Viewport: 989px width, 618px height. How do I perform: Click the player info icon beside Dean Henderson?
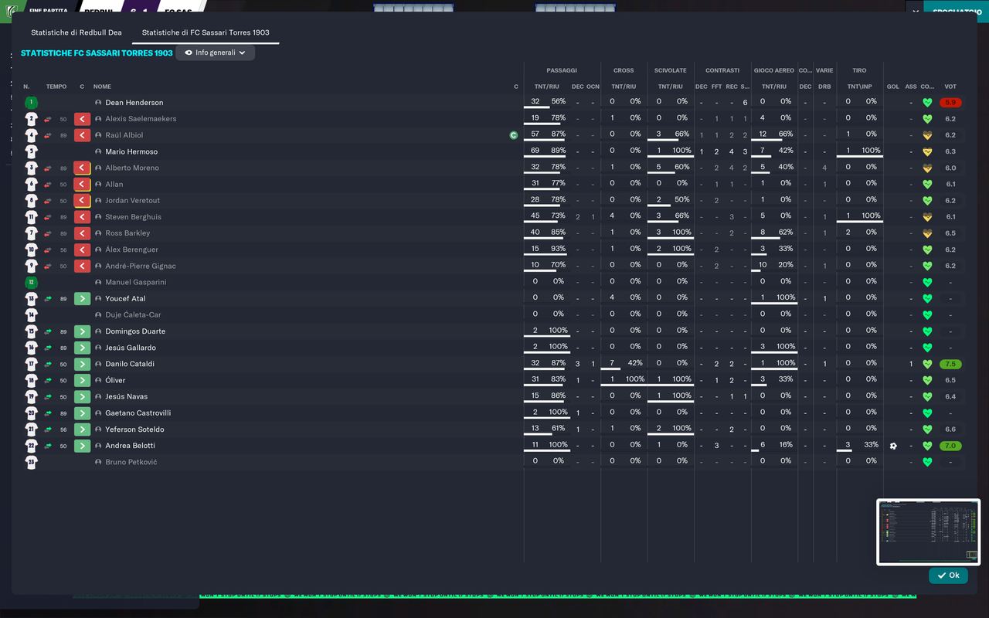pos(98,103)
